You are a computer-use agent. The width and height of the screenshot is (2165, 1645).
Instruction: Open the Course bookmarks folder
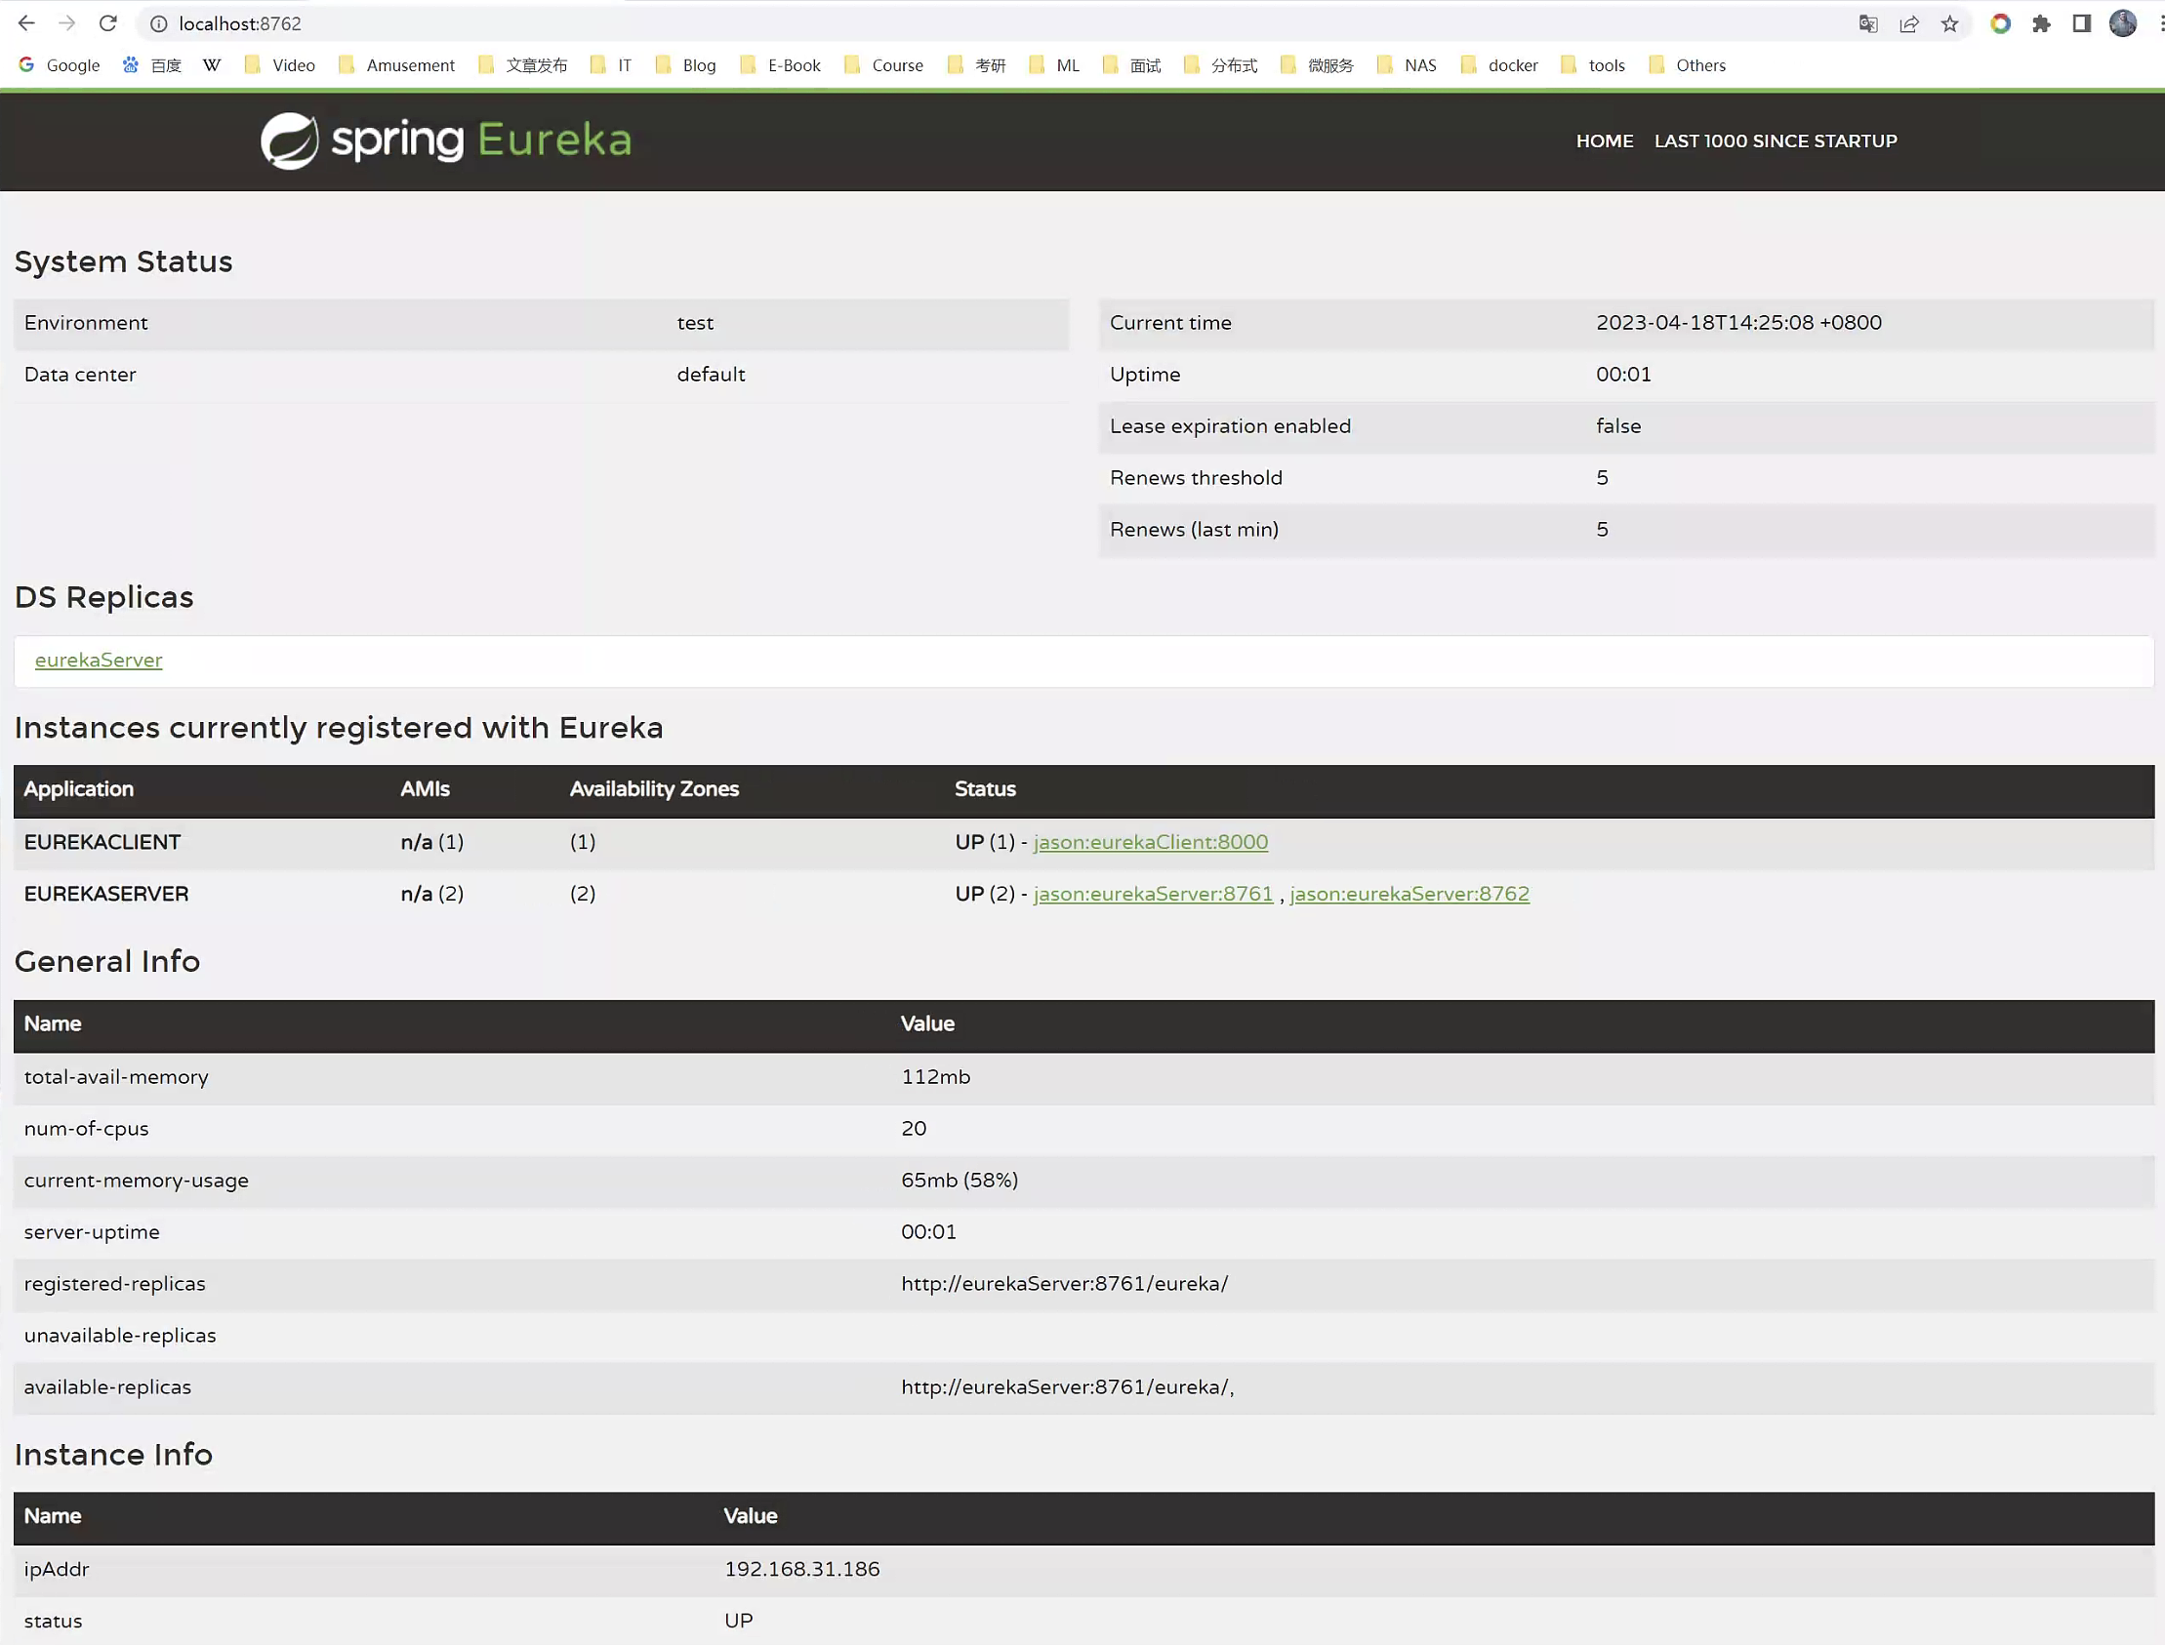click(x=883, y=65)
